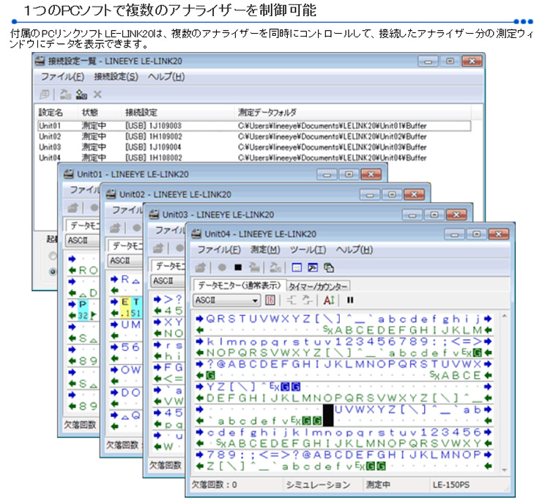Click the colored add-connection icon in 接続設定一覧 toolbar
Screen dimensions: 553x504
[81, 94]
